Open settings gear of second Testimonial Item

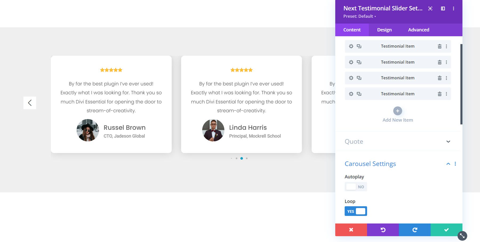351,62
